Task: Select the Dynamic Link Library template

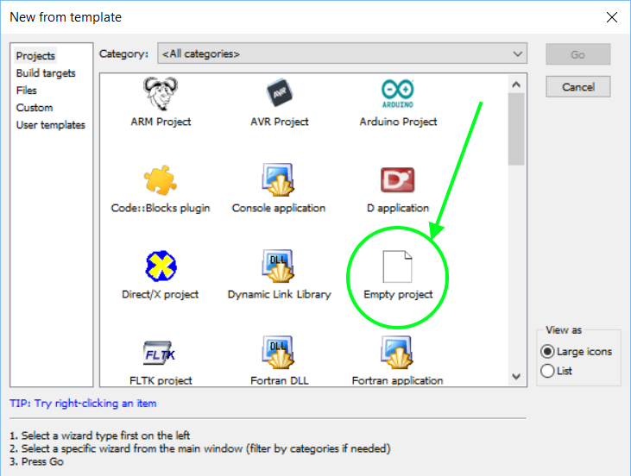Action: click(x=279, y=266)
